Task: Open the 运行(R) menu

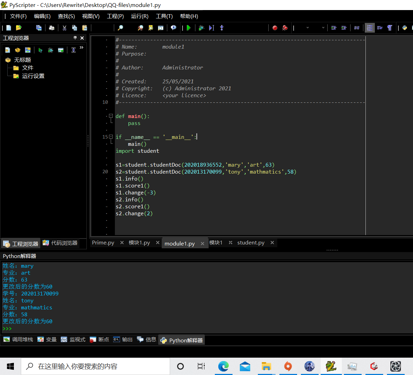Action: point(140,16)
